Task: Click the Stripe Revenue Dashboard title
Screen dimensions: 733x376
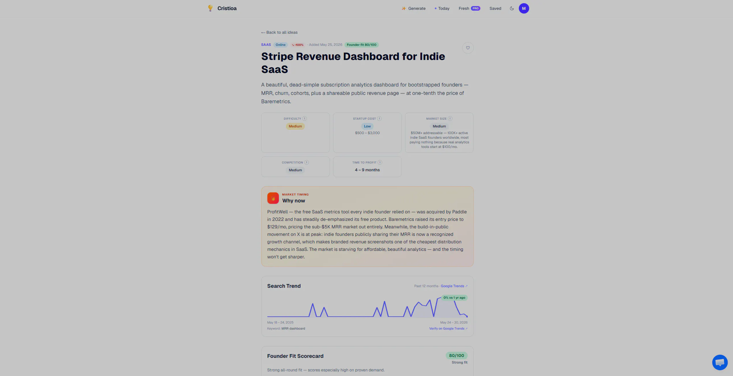Action: (x=353, y=63)
